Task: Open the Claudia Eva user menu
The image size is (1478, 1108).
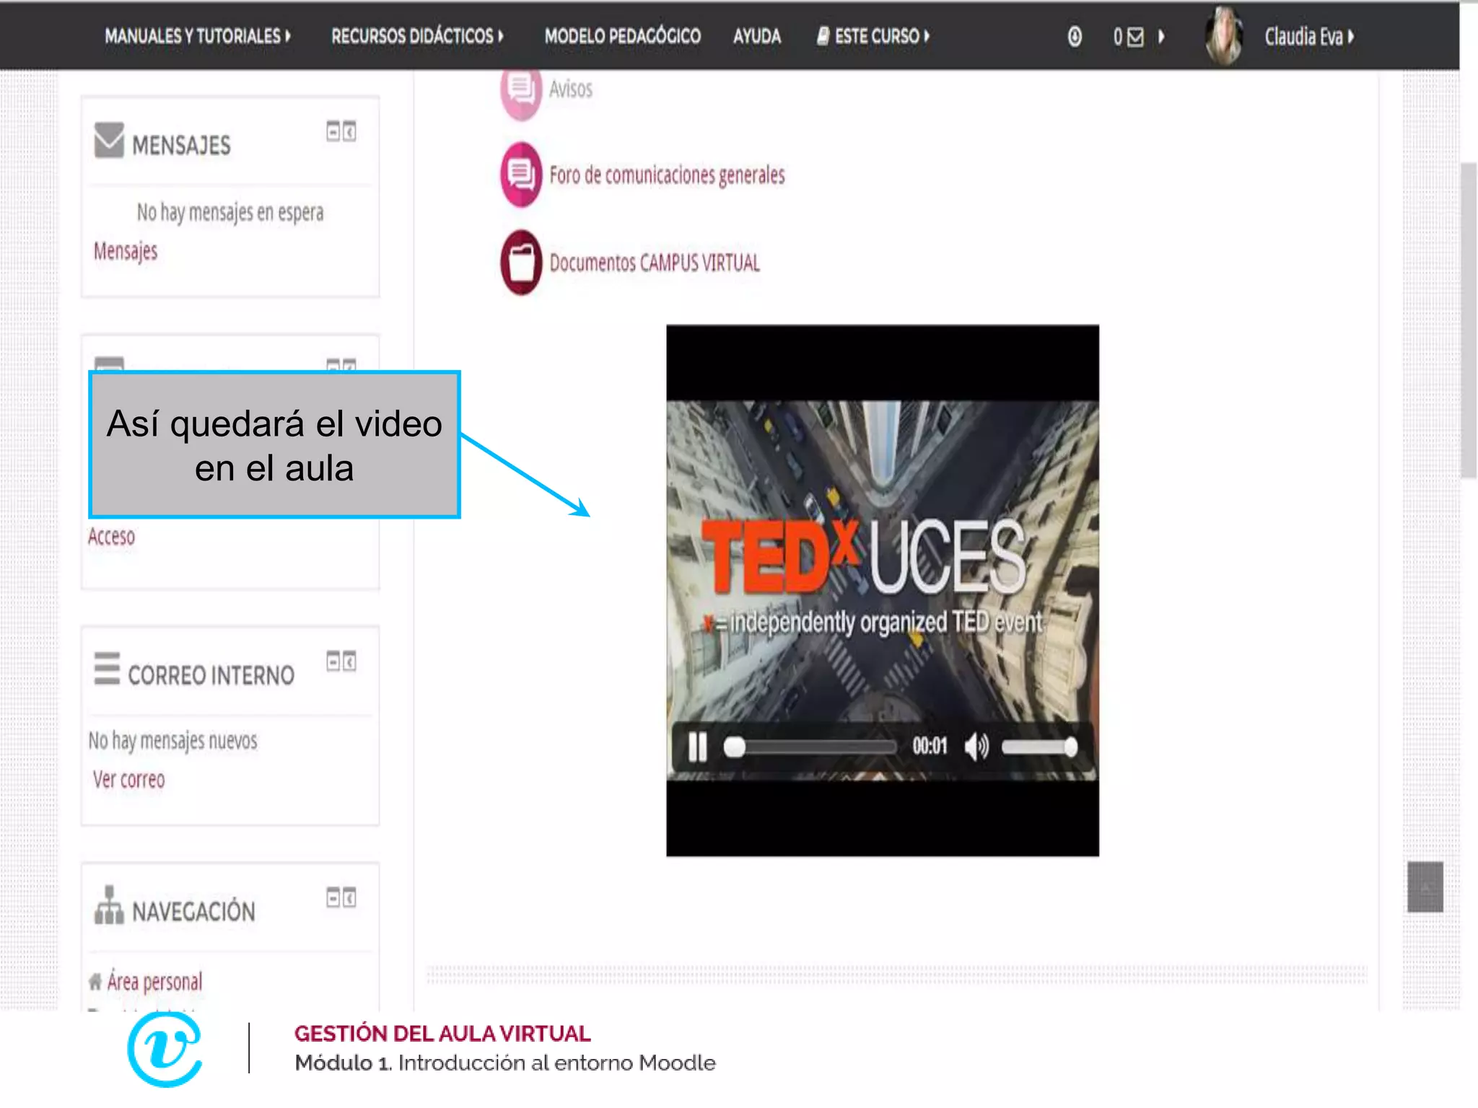Action: [x=1308, y=37]
